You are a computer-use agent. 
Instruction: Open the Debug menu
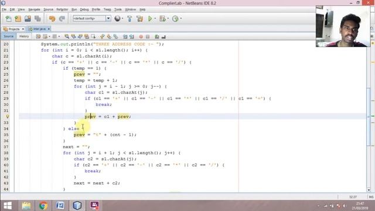[x=84, y=9]
